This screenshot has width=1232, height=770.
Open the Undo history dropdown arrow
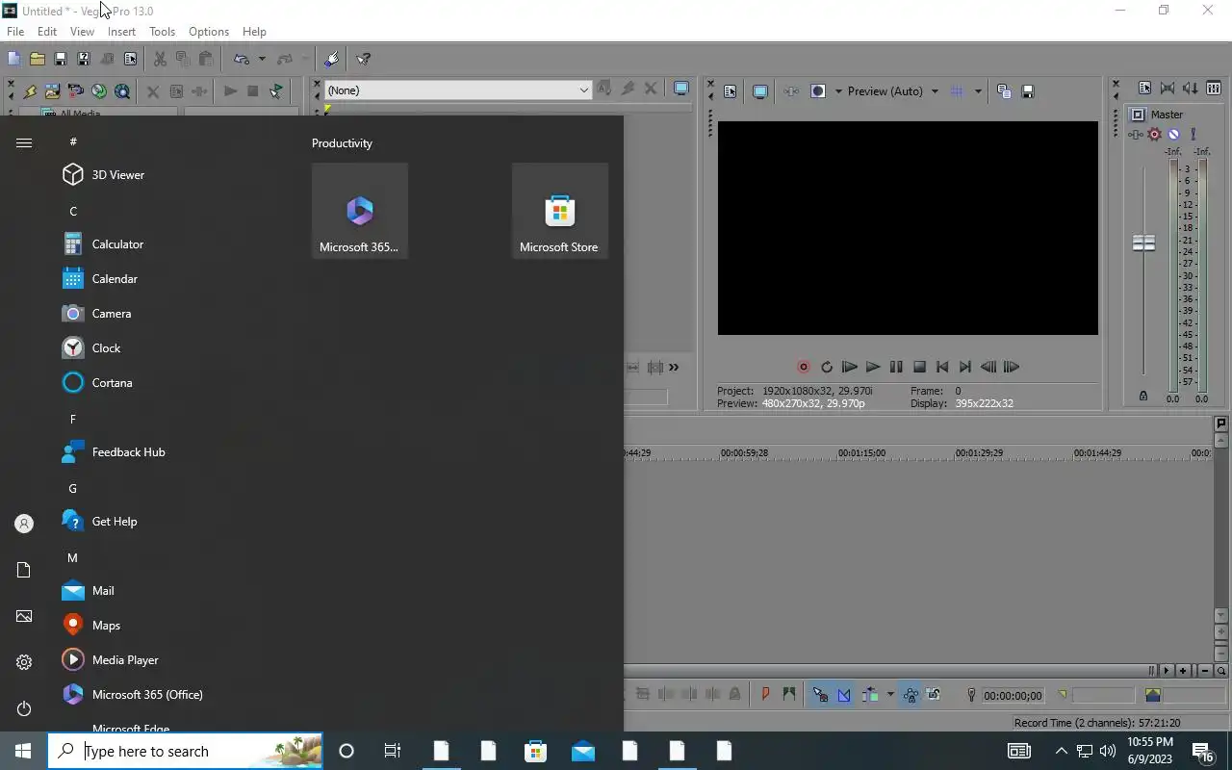(261, 59)
